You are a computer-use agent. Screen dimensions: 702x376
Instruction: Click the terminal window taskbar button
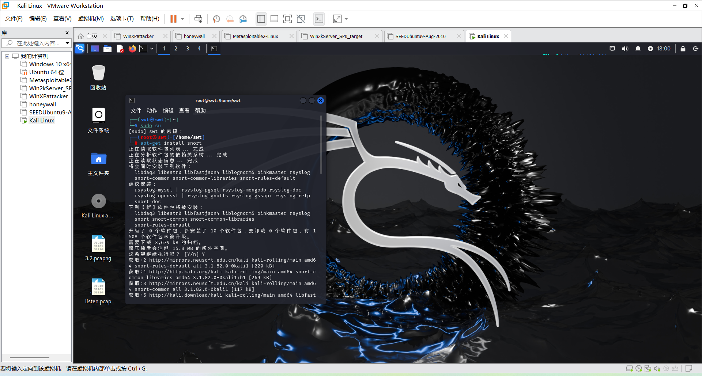pos(214,49)
